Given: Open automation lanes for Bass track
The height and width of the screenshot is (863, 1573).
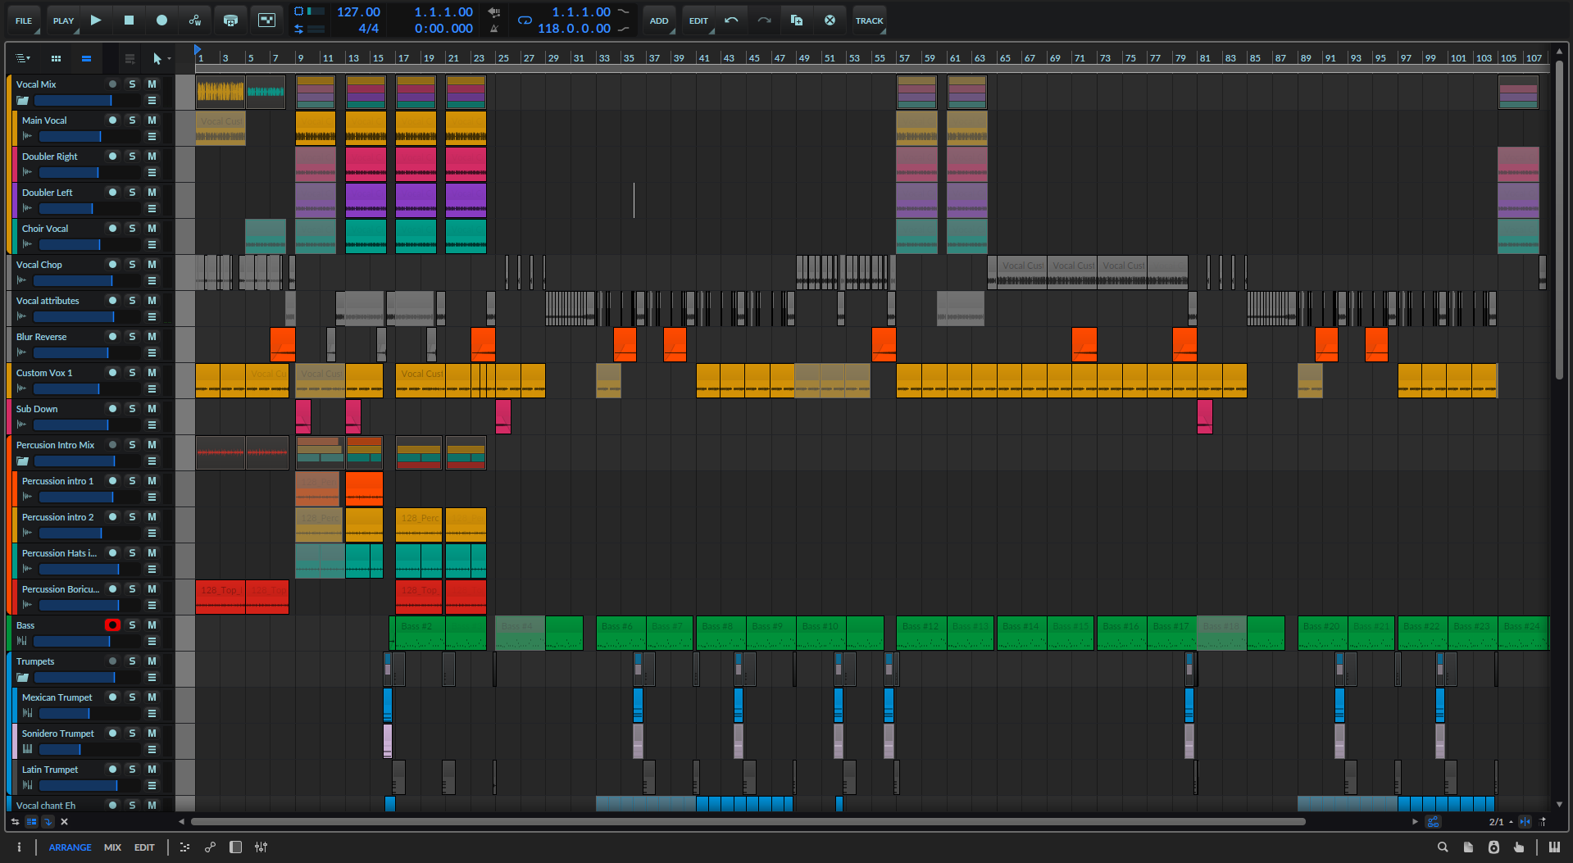Looking at the screenshot, I should tap(152, 642).
